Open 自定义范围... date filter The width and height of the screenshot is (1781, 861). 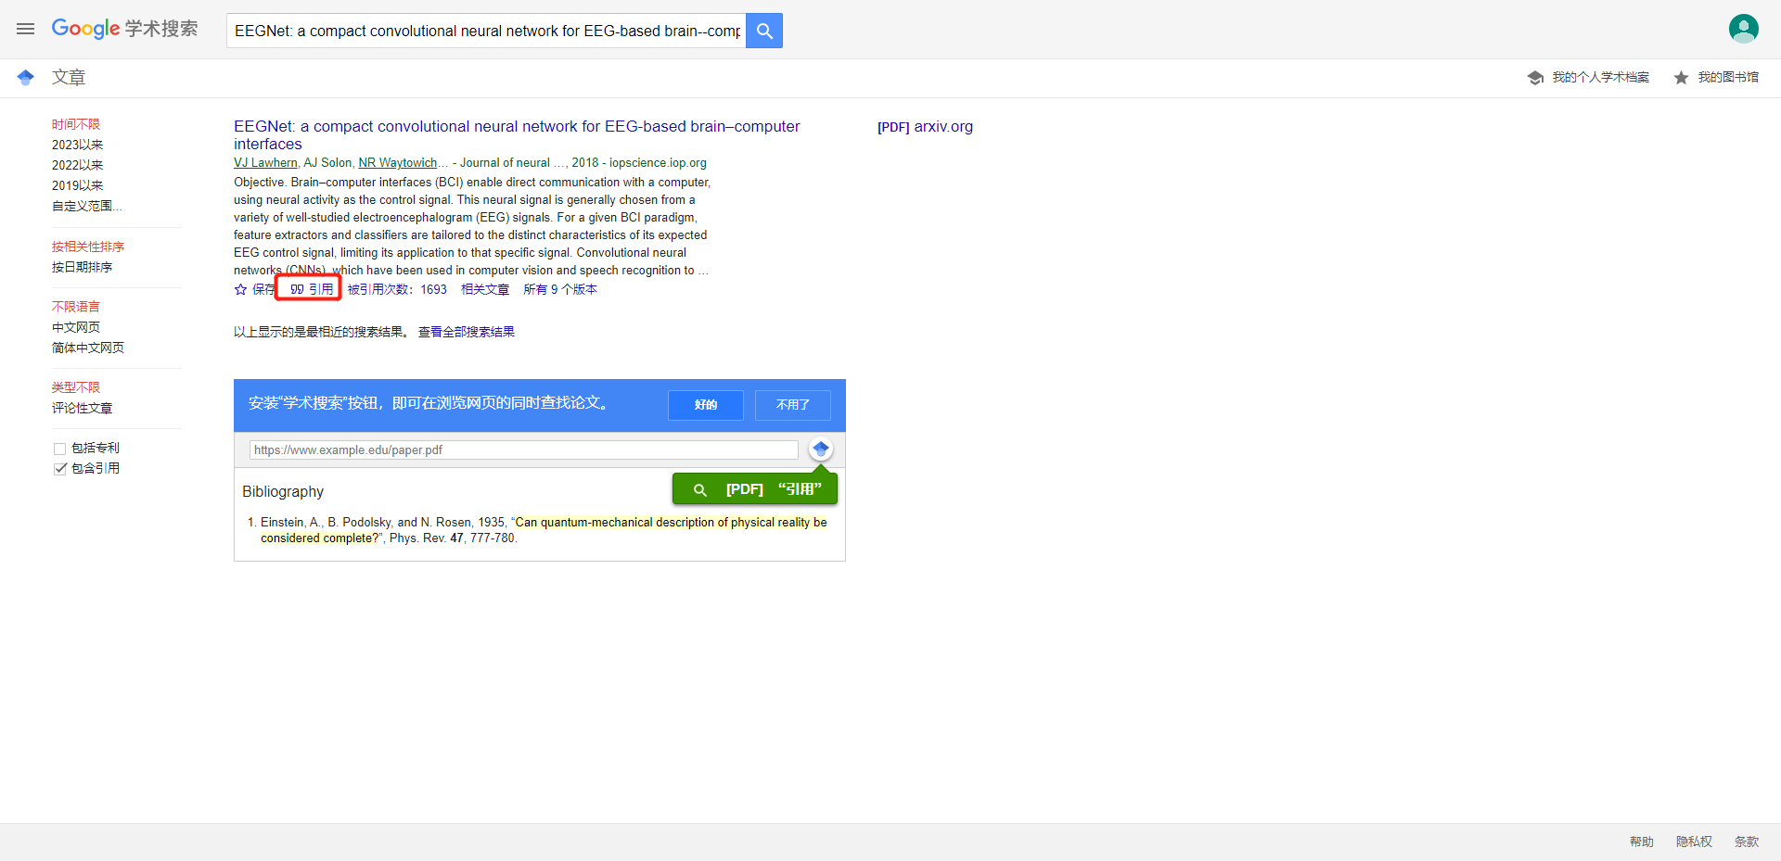(x=87, y=206)
